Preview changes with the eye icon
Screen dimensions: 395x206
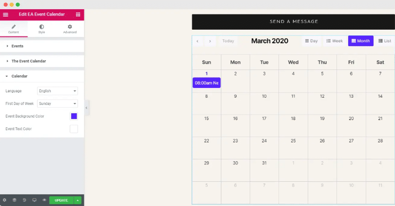click(44, 200)
